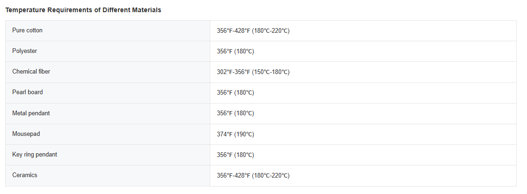527x194 pixels.
Task: Select the 'Pearl board' material cell
Action: click(x=27, y=92)
